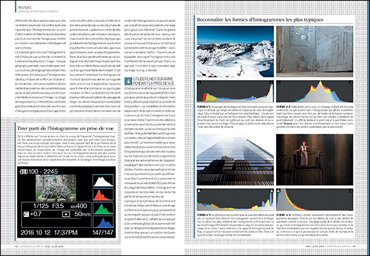This screenshot has height=256, width=370.
Task: Open the skyscraper reflection photo
Action: pos(235,159)
